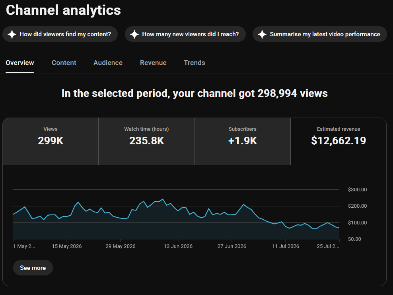Screen dimensions: 393x295
Task: Click the See more button
Action: (x=33, y=268)
